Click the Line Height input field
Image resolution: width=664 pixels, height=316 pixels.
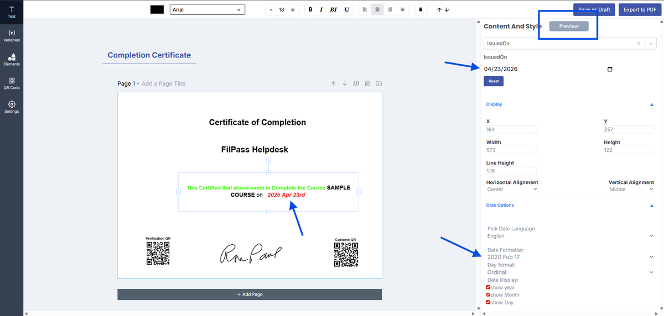511,171
